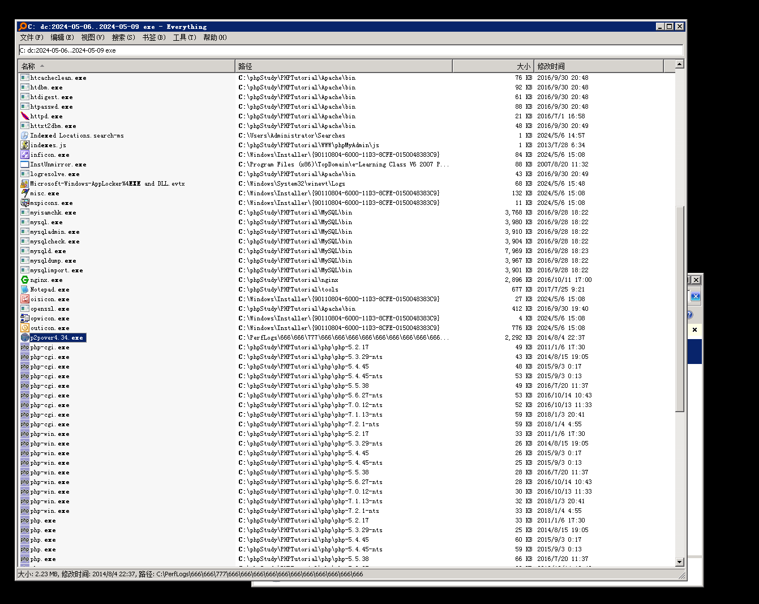759x604 pixels.
Task: Click the vertical scrollbar thumb in results
Action: pyautogui.click(x=680, y=309)
